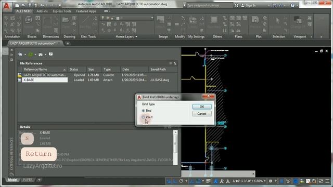Sort by the Reference Name column header
This screenshot has height=187, width=333.
(x=45, y=69)
